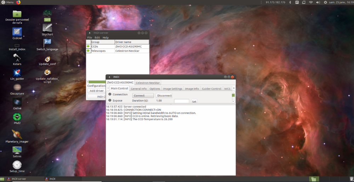Launch the Phd2 guiding icon
The image size is (354, 182).
(17, 119)
